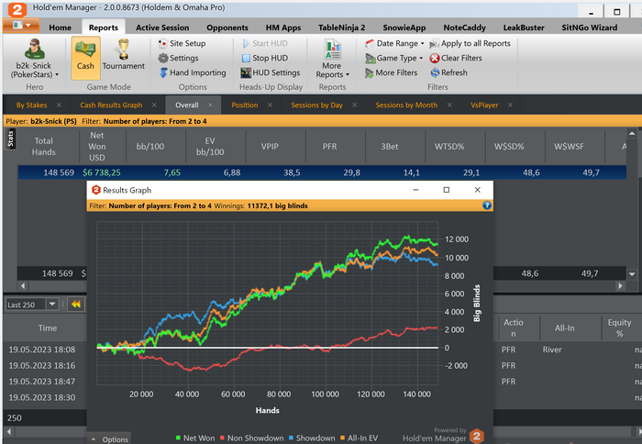
Task: Sort by Total Hands column
Action: point(44,146)
